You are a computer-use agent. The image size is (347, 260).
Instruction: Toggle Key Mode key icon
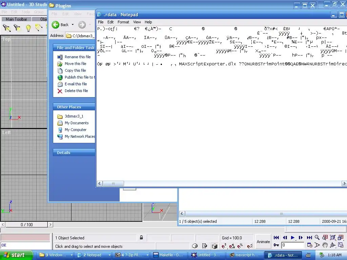pyautogui.click(x=276, y=245)
